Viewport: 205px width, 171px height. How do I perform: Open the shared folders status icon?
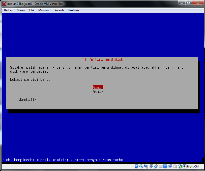[x=160, y=166]
